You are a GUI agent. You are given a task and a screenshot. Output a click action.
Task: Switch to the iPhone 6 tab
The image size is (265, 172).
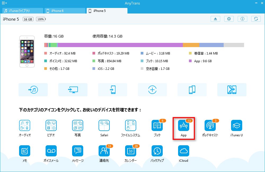65,11
